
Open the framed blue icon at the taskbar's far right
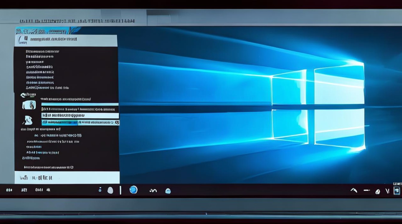(397, 190)
